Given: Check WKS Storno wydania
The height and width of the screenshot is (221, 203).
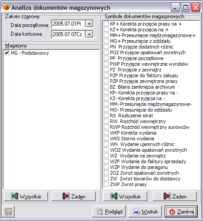Looking at the screenshot, I should [x=106, y=139].
